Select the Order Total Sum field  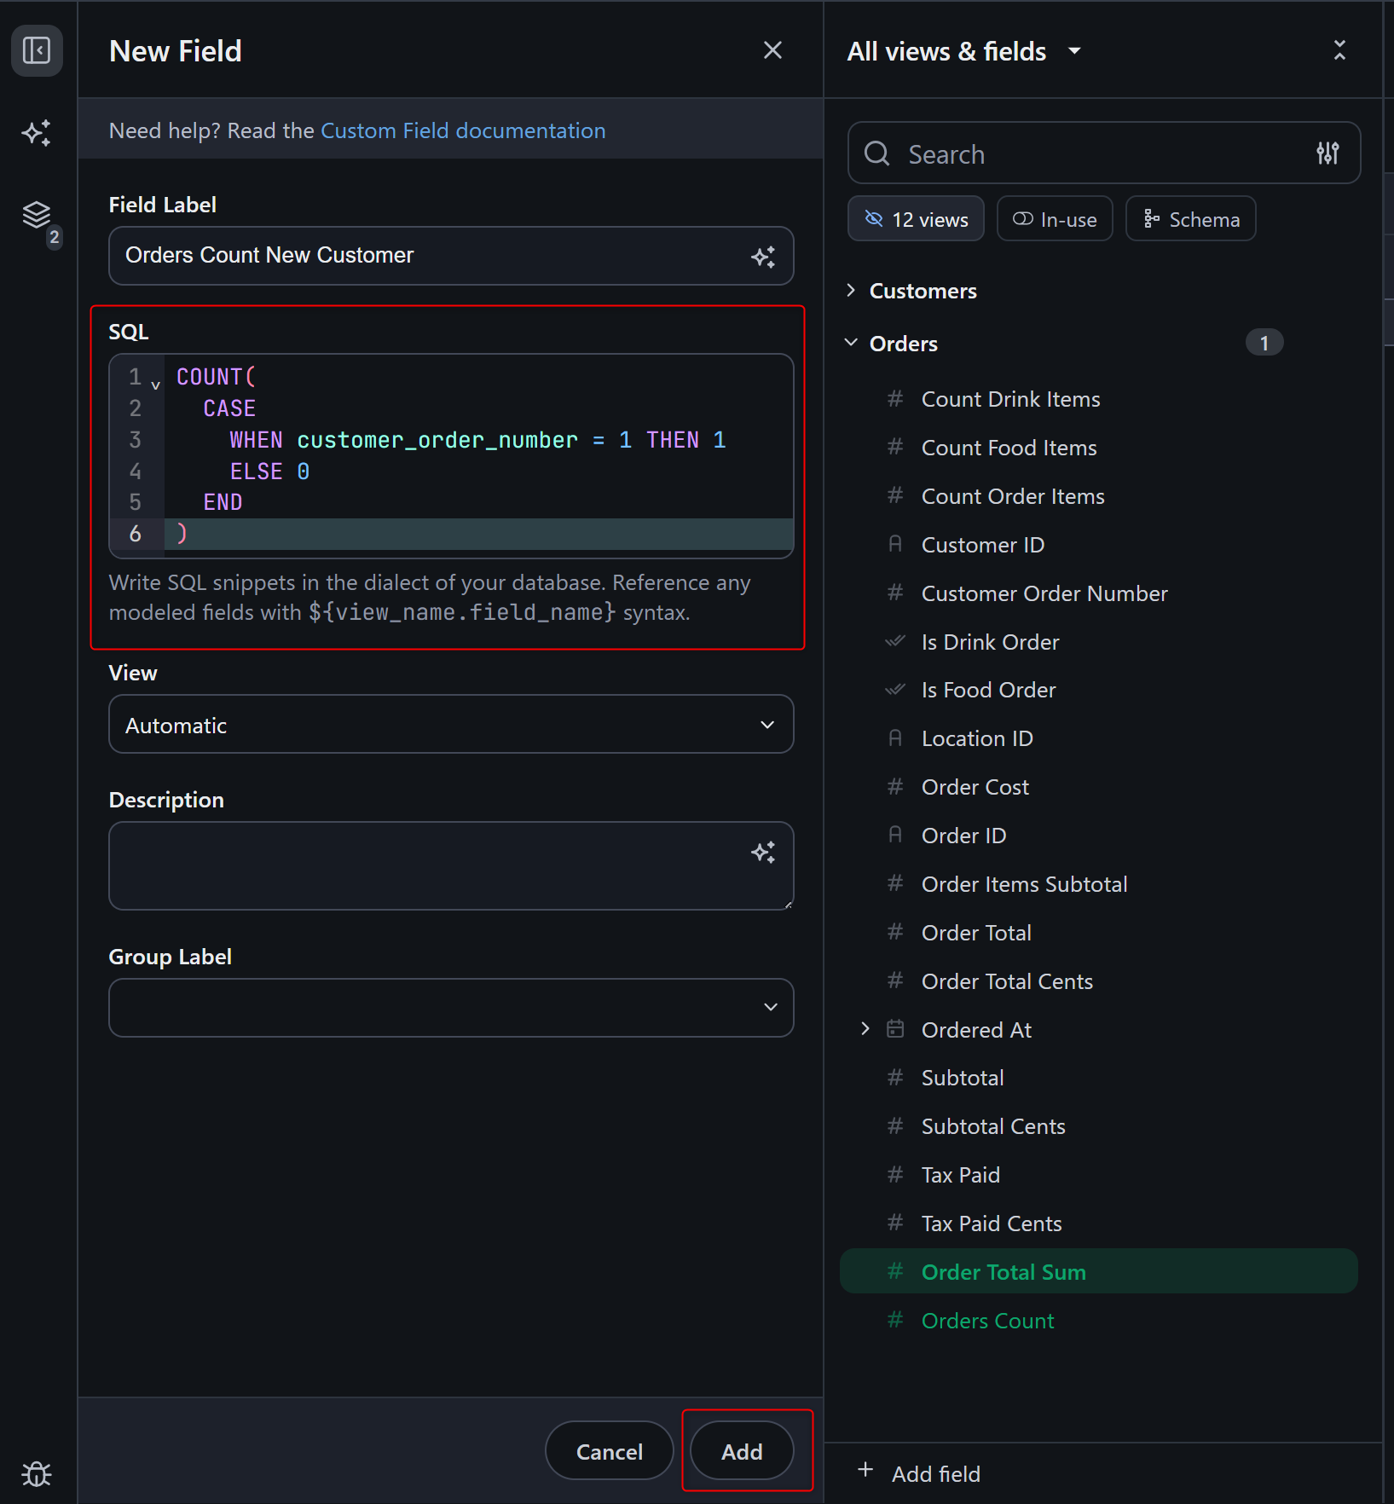pos(1004,1271)
